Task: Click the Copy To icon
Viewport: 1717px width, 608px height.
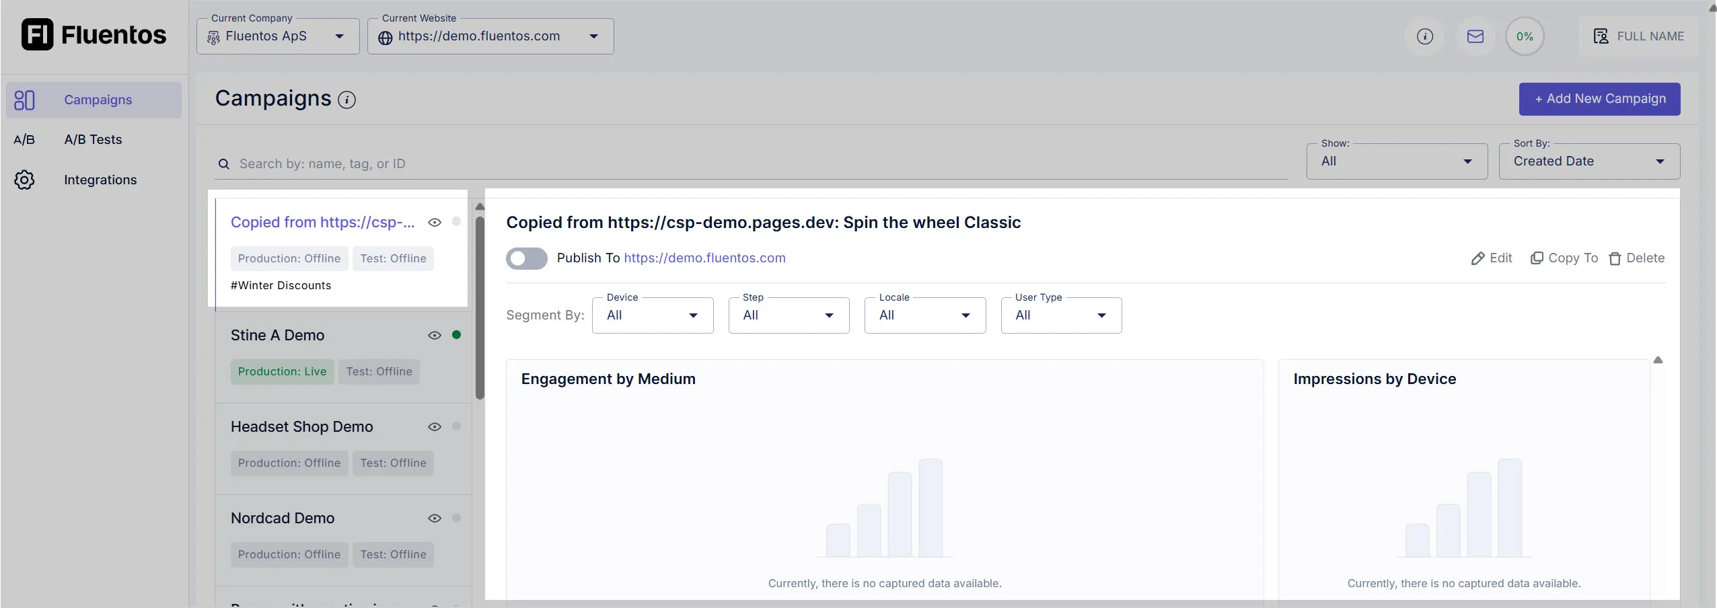Action: point(1537,258)
